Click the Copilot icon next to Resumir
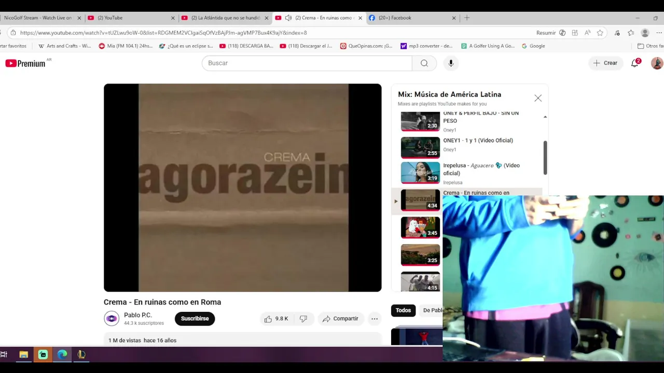The width and height of the screenshot is (664, 373). click(x=562, y=33)
